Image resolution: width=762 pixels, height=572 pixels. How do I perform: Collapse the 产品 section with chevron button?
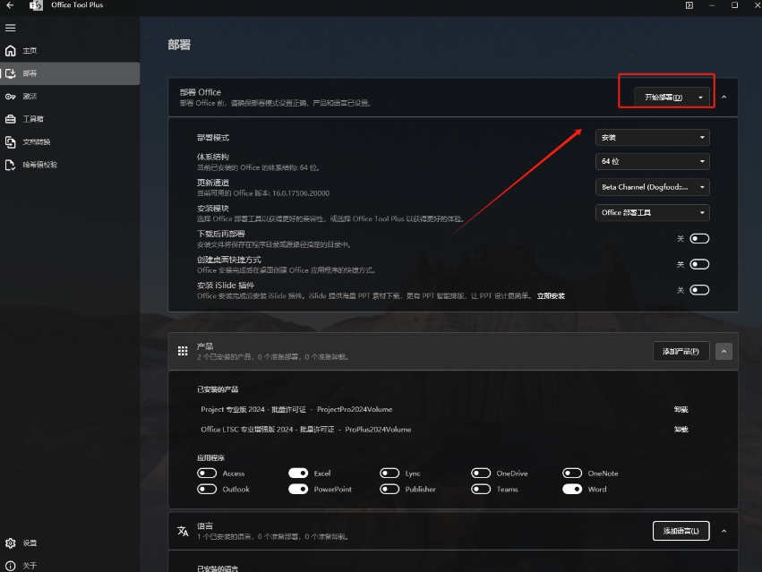[724, 352]
